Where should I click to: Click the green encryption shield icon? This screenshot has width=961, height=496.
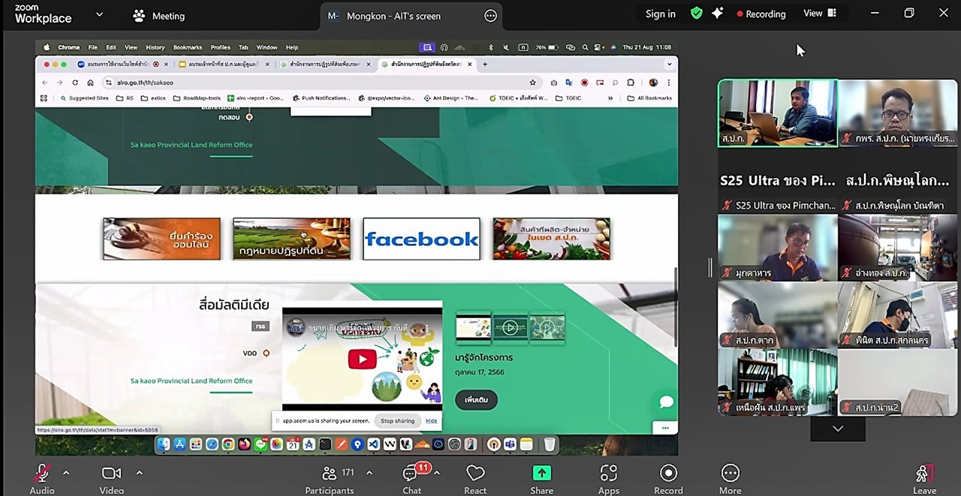(697, 14)
